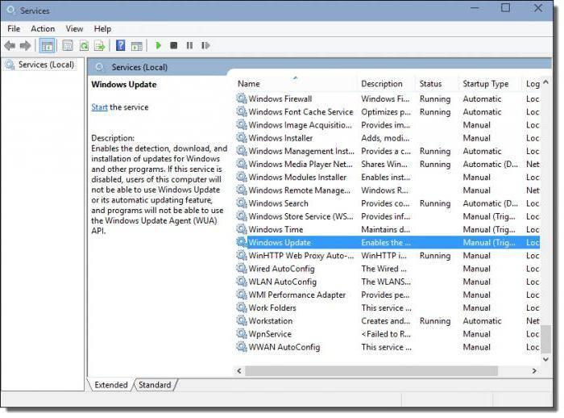Screen dimensions: 564x418
Task: Click gear icon of Windows Installer row
Action: [242, 138]
